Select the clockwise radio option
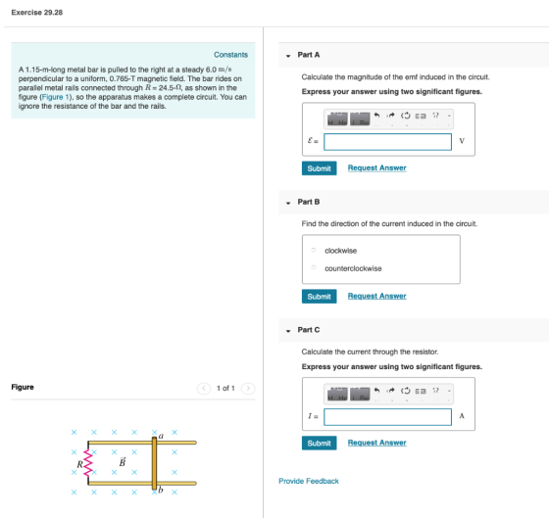This screenshot has width=549, height=518. pos(314,250)
